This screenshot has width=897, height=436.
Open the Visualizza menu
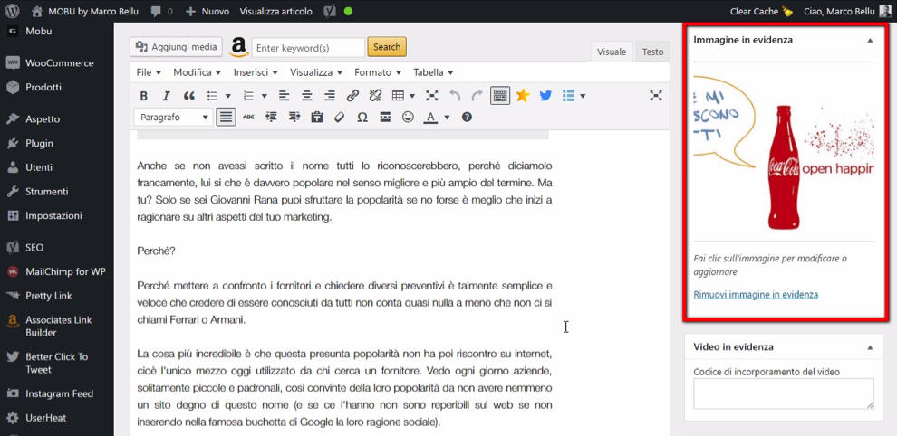point(316,72)
